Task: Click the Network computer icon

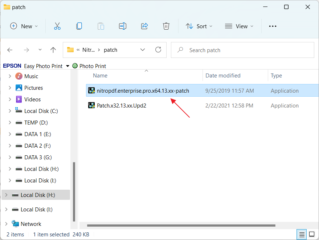Action: point(15,224)
